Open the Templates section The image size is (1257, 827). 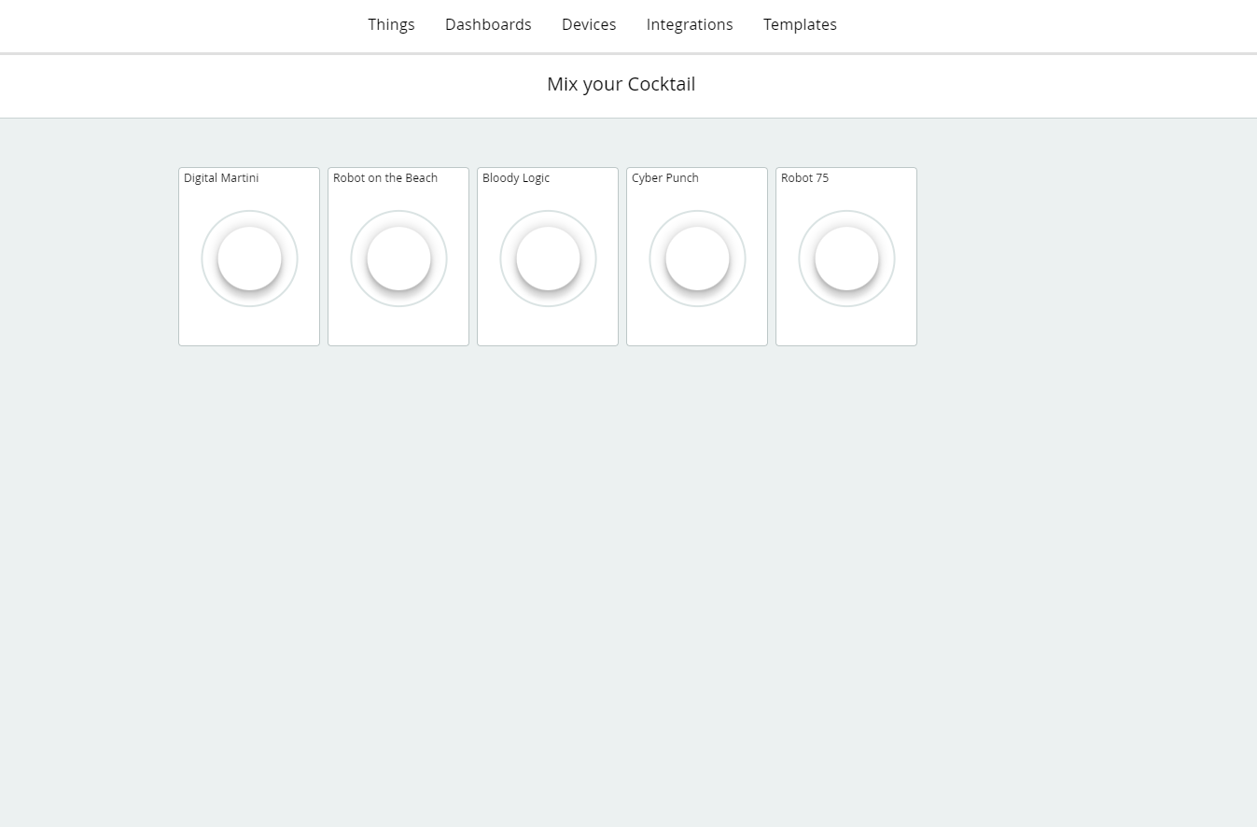click(x=800, y=25)
